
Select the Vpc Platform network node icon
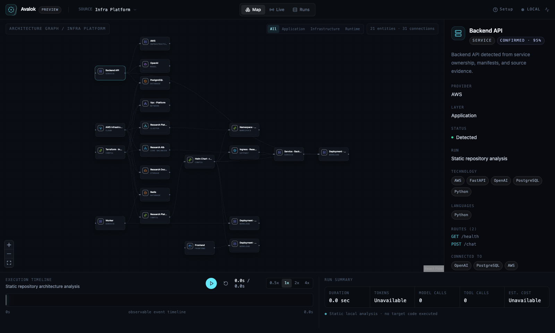145,104
